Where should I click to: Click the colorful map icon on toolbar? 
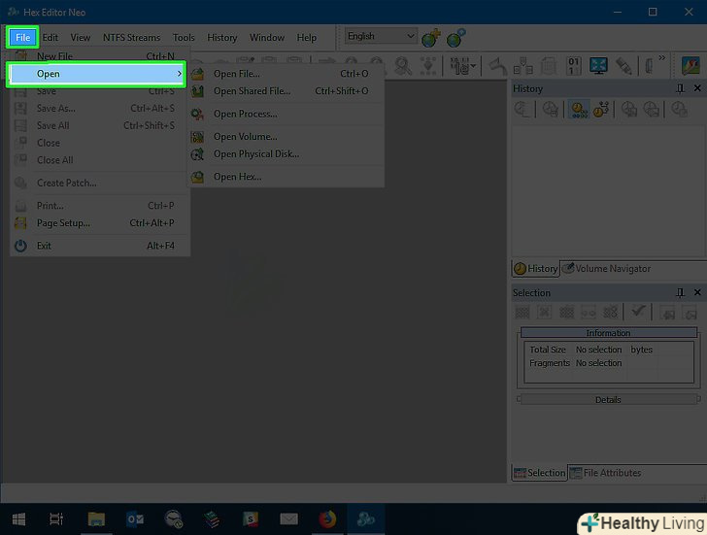[690, 66]
